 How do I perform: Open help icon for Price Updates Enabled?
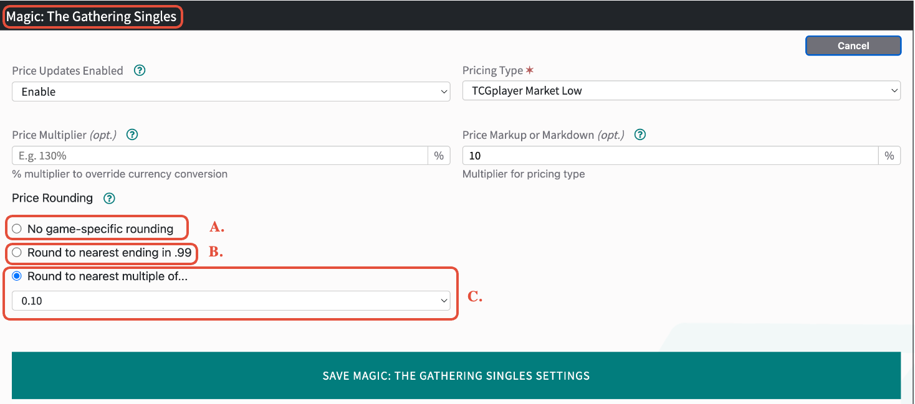[x=140, y=70]
